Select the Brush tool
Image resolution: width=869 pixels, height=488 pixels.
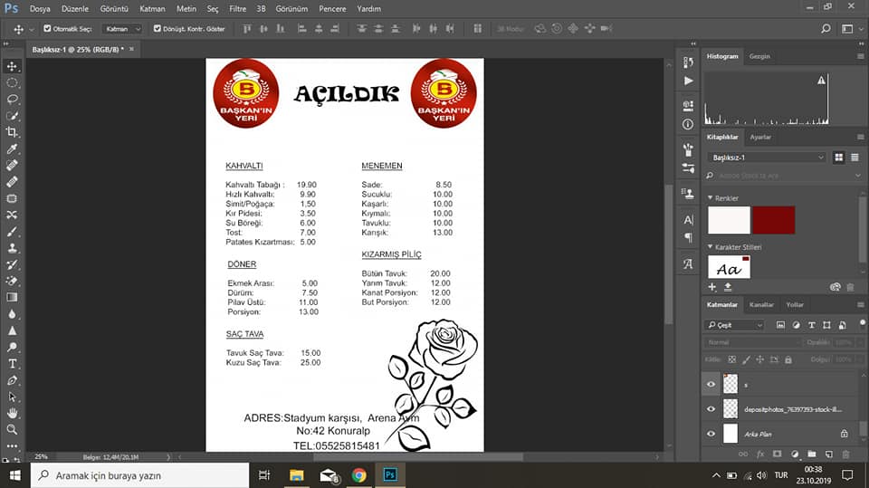pyautogui.click(x=12, y=231)
